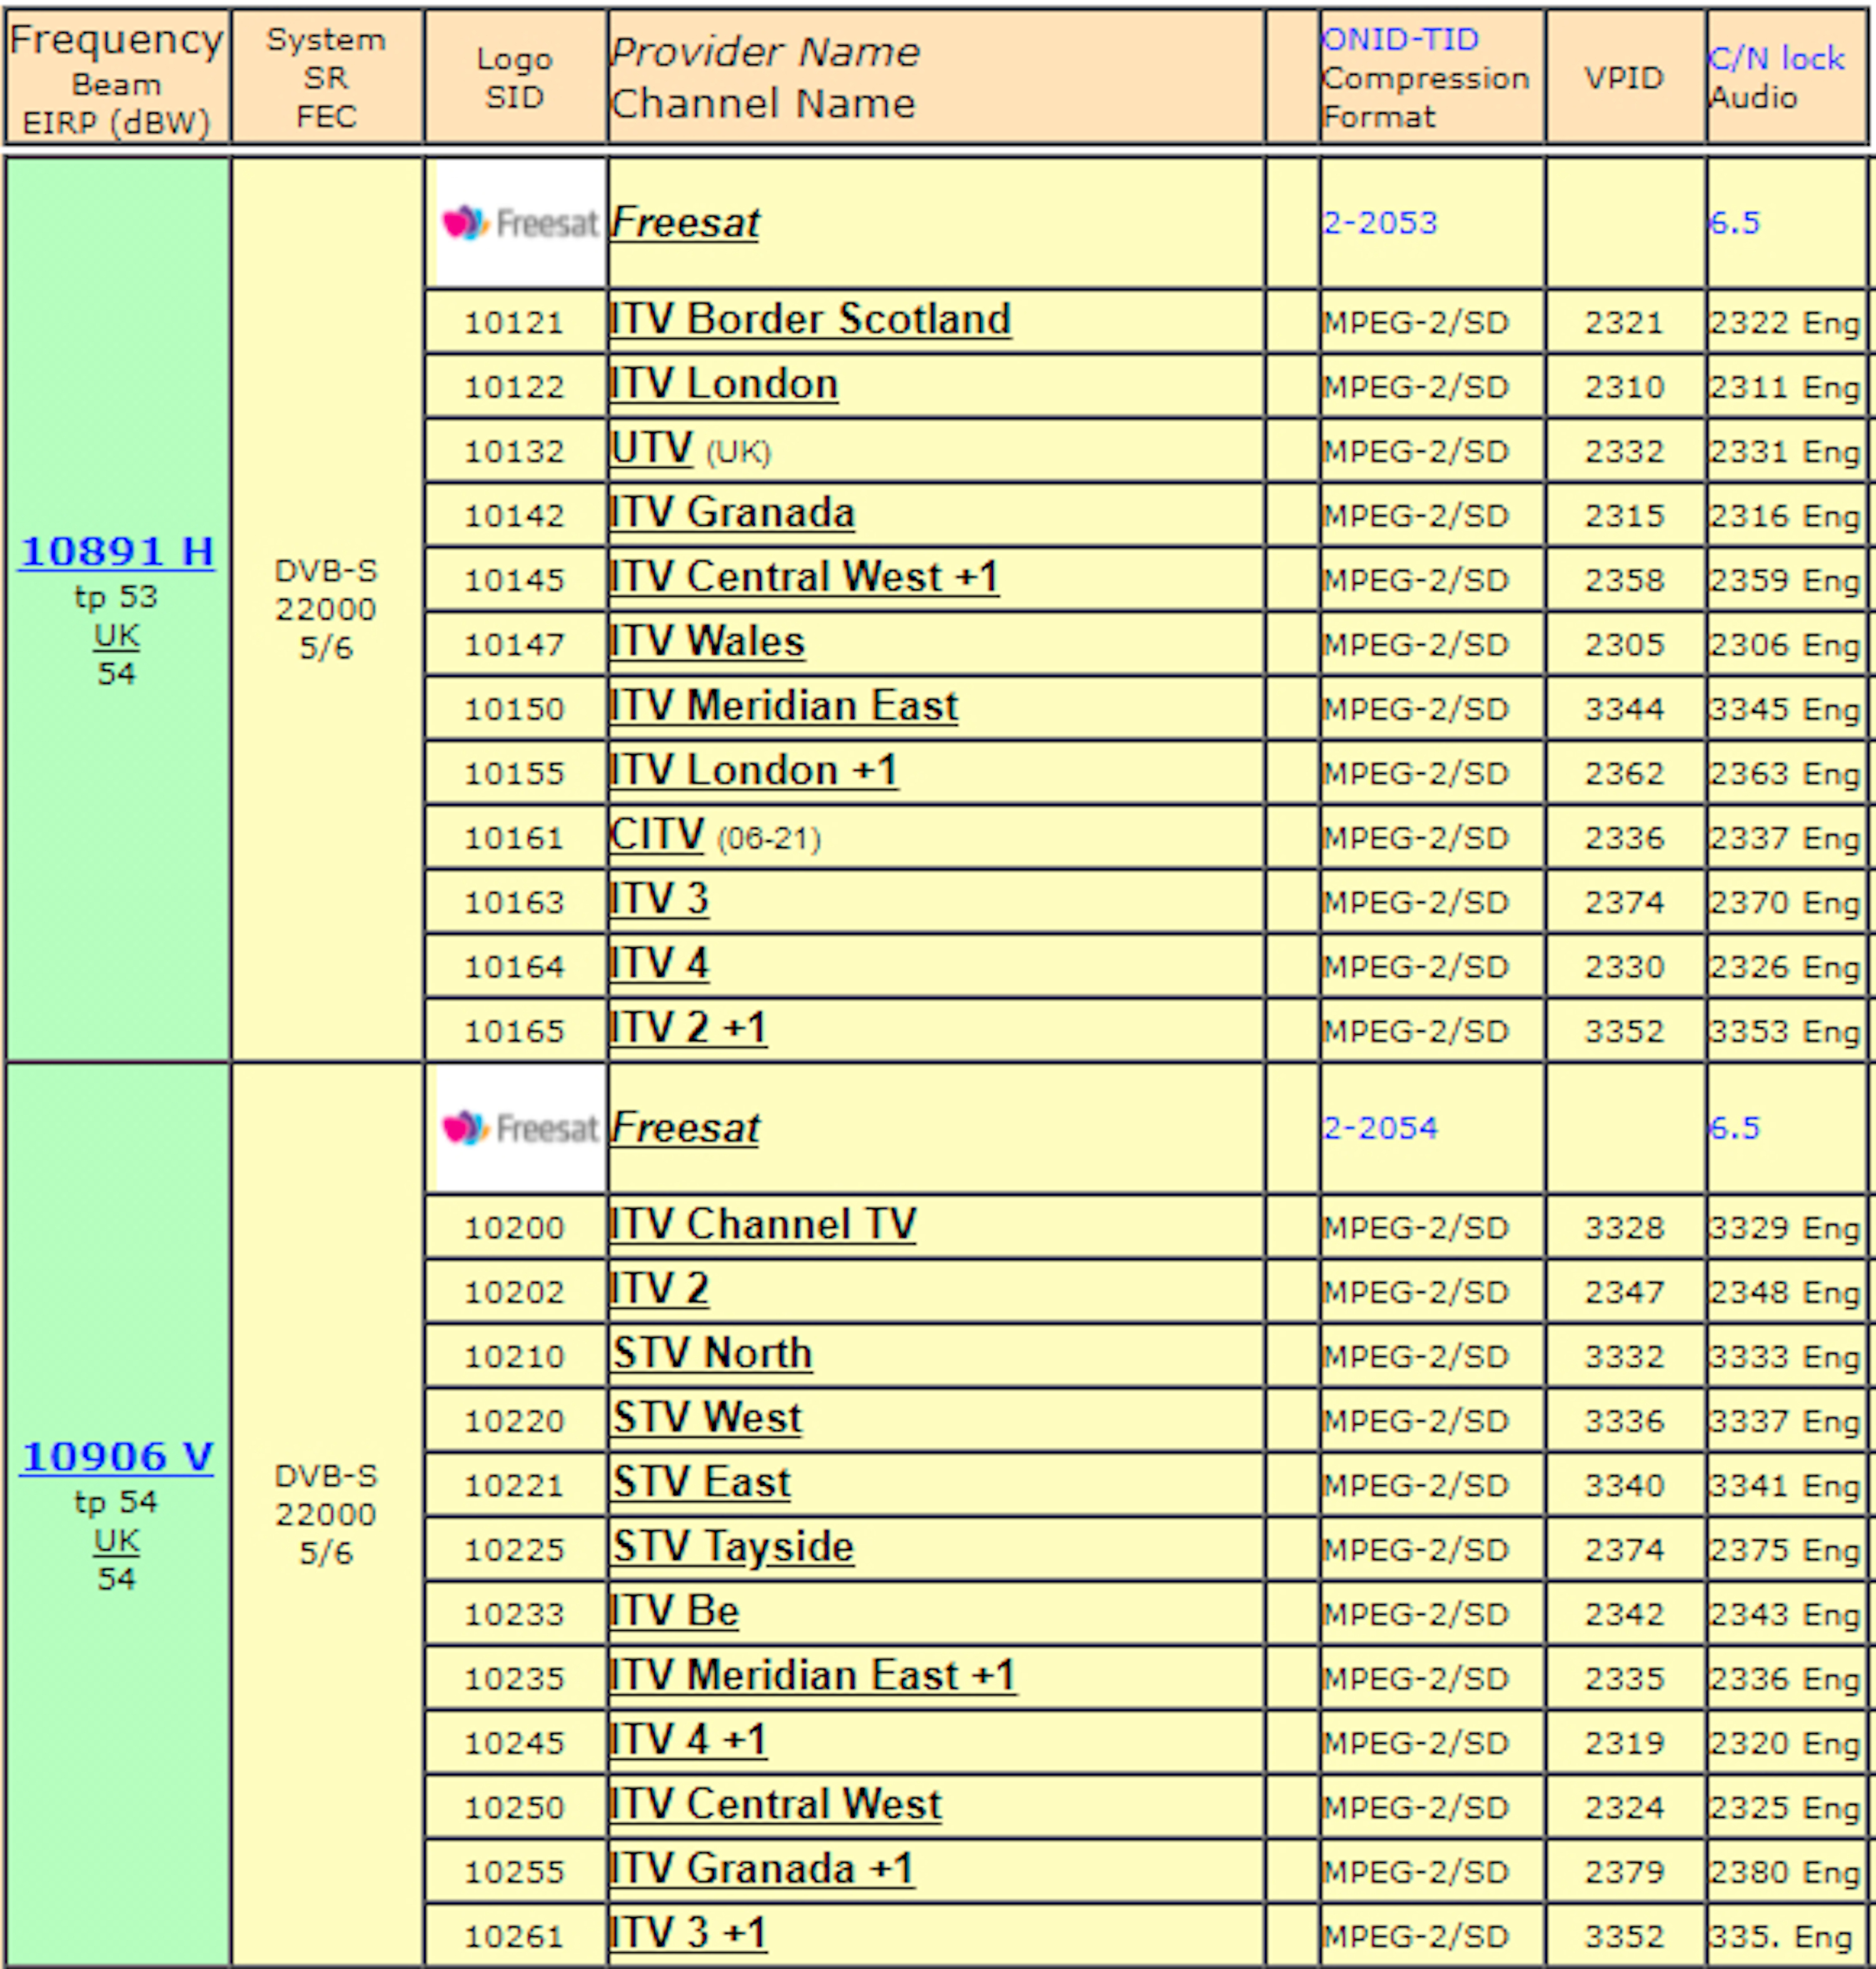Click the UK beam link under tp 53
Image resolution: width=1876 pixels, height=1969 pixels.
[116, 636]
